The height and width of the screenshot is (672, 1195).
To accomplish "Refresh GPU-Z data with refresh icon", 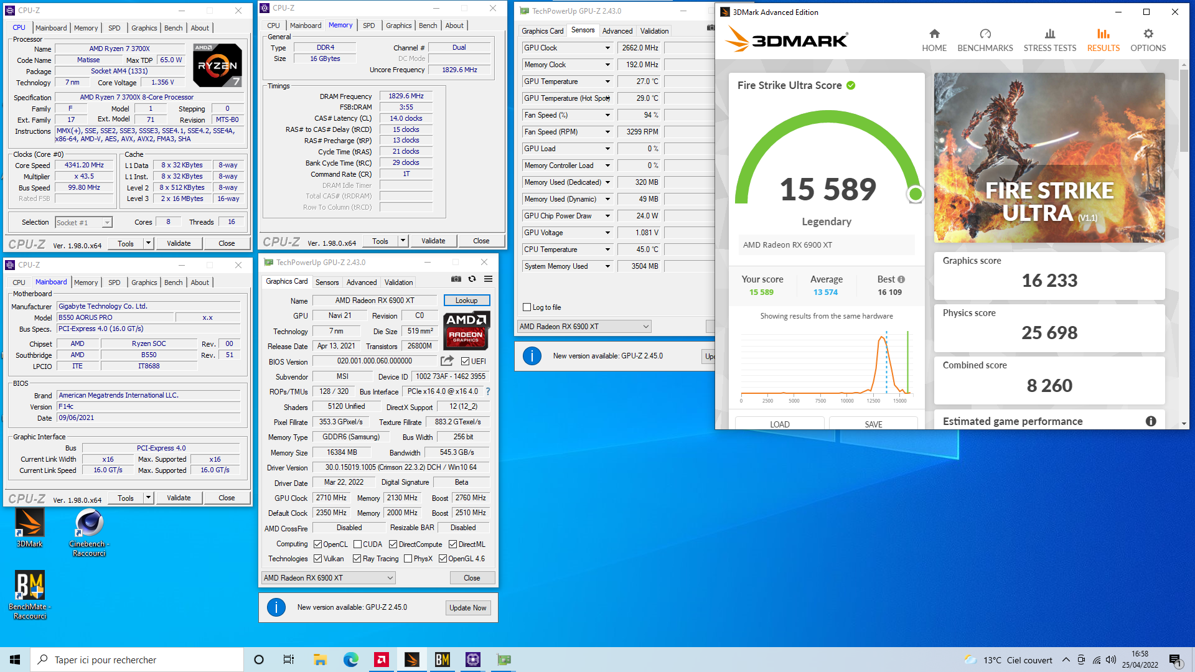I will pyautogui.click(x=472, y=279).
